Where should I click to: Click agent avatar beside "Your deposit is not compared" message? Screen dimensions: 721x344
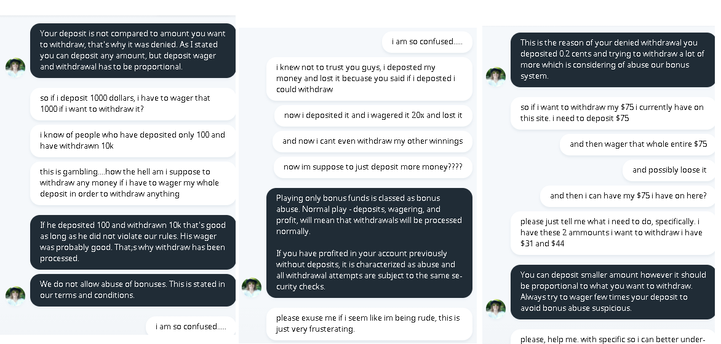(x=15, y=68)
